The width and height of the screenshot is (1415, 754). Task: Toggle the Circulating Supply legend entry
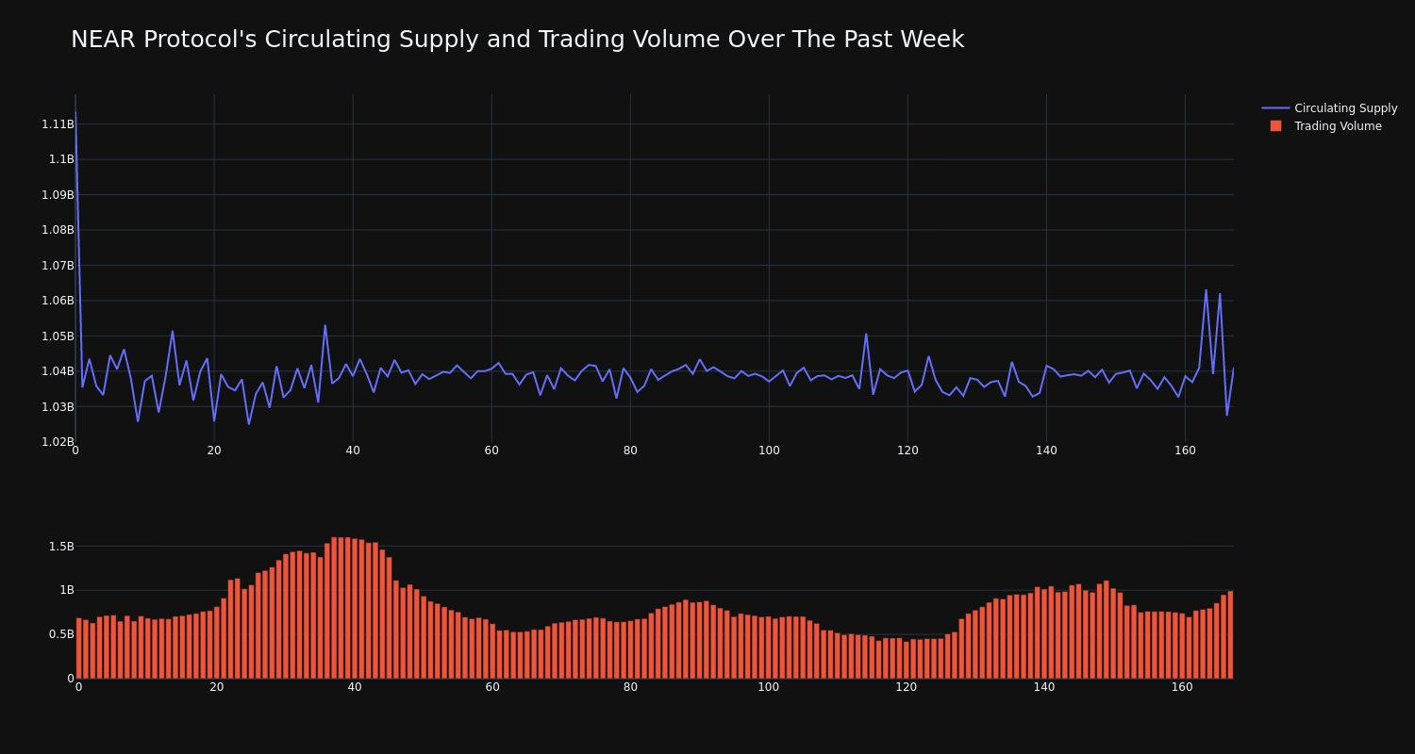pos(1330,108)
